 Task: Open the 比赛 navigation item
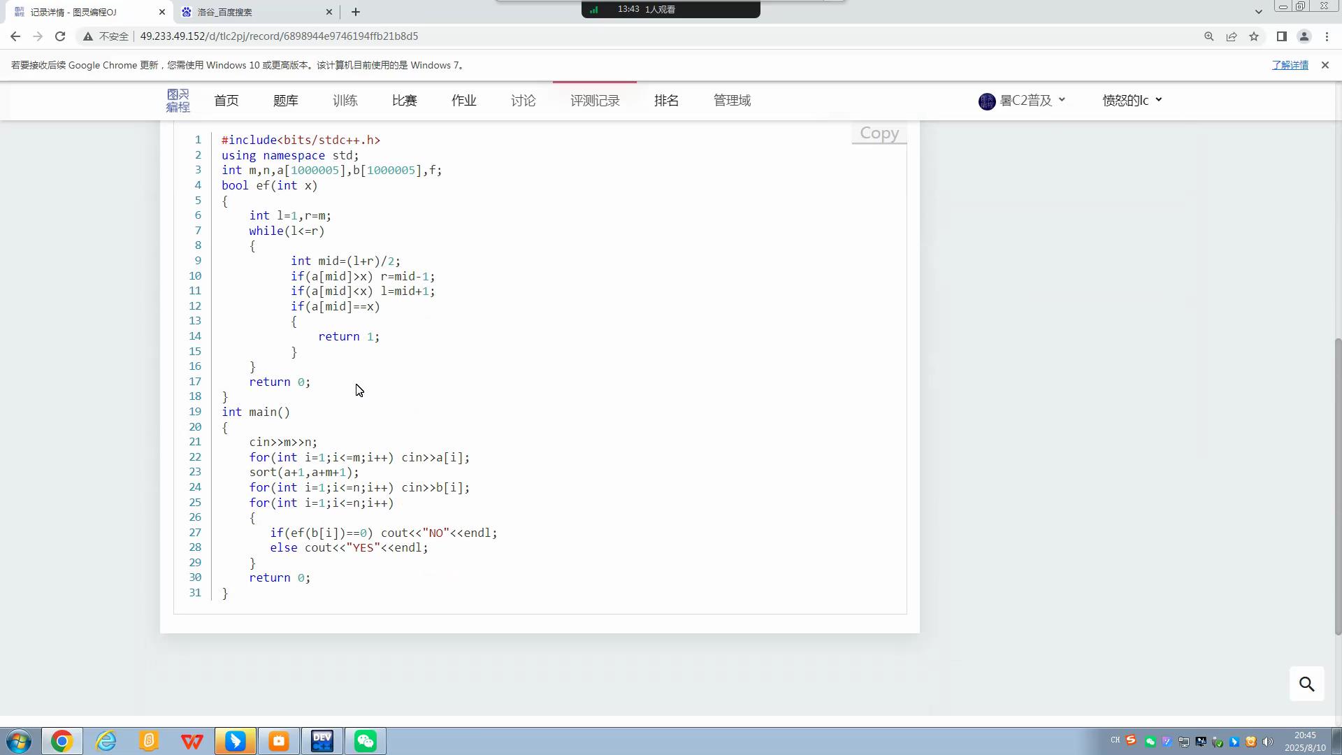coord(405,101)
